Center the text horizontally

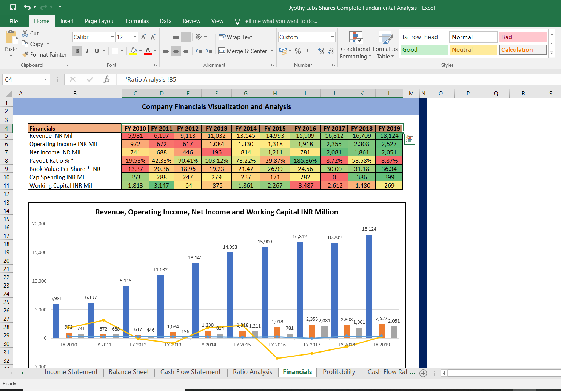176,51
